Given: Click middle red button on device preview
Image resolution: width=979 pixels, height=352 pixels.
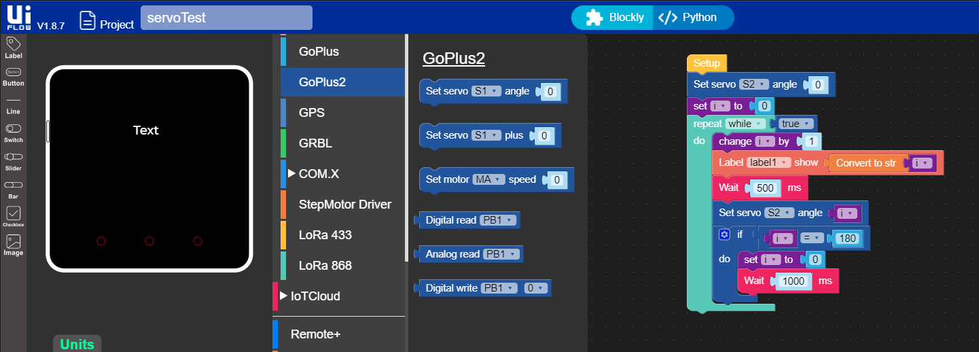Looking at the screenshot, I should (x=149, y=241).
